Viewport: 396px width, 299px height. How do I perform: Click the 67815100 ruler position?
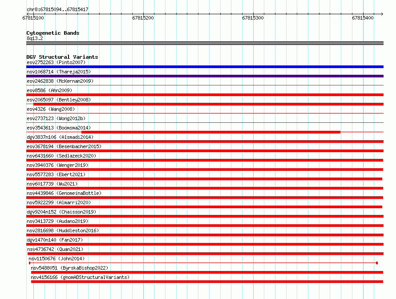tap(33, 18)
